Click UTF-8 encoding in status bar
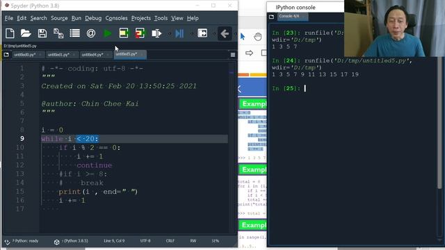 (145, 241)
